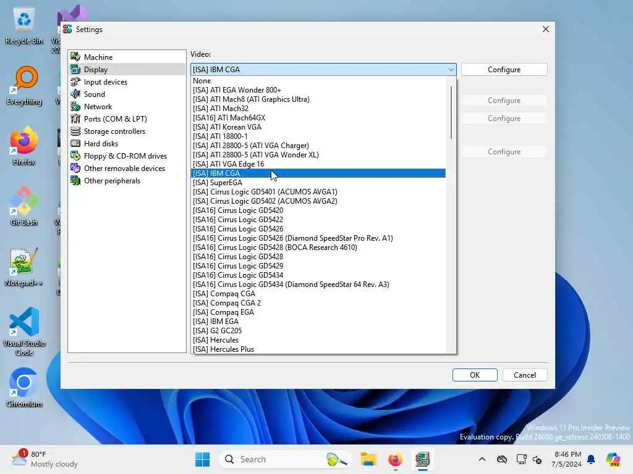This screenshot has height=474, width=633.
Task: Select Hard disks category
Action: click(127, 143)
